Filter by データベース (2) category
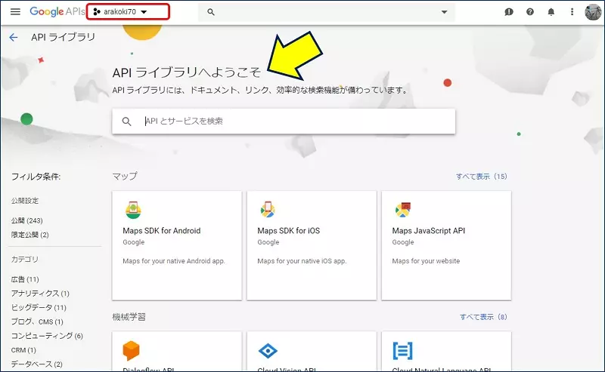Image resolution: width=605 pixels, height=372 pixels. point(36,364)
